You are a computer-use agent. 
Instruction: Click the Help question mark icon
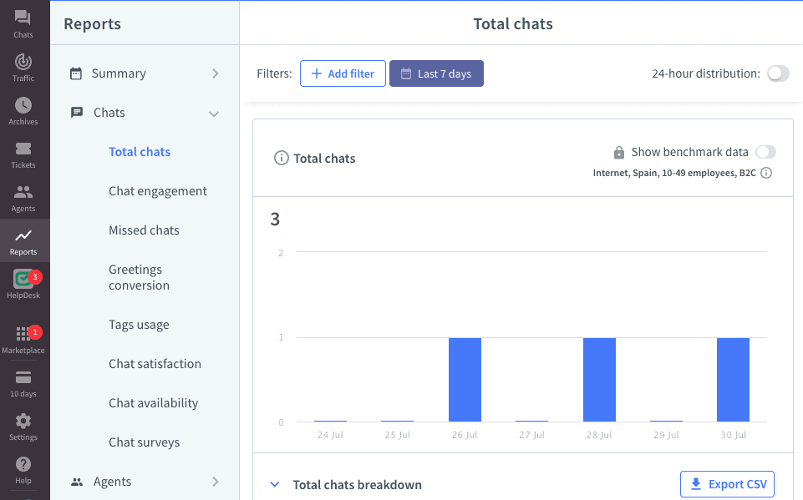point(23,465)
